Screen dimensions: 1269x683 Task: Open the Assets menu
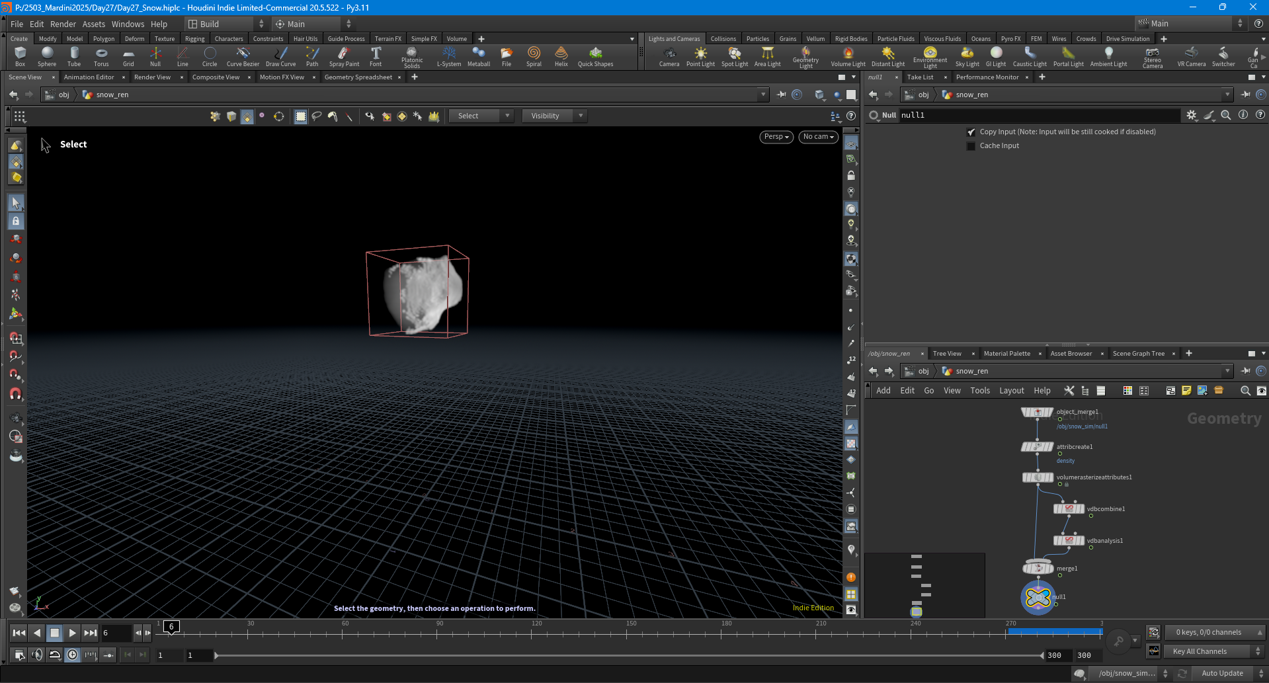coord(94,24)
